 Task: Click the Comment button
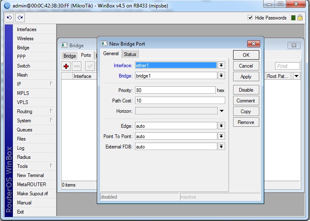pyautogui.click(x=246, y=101)
